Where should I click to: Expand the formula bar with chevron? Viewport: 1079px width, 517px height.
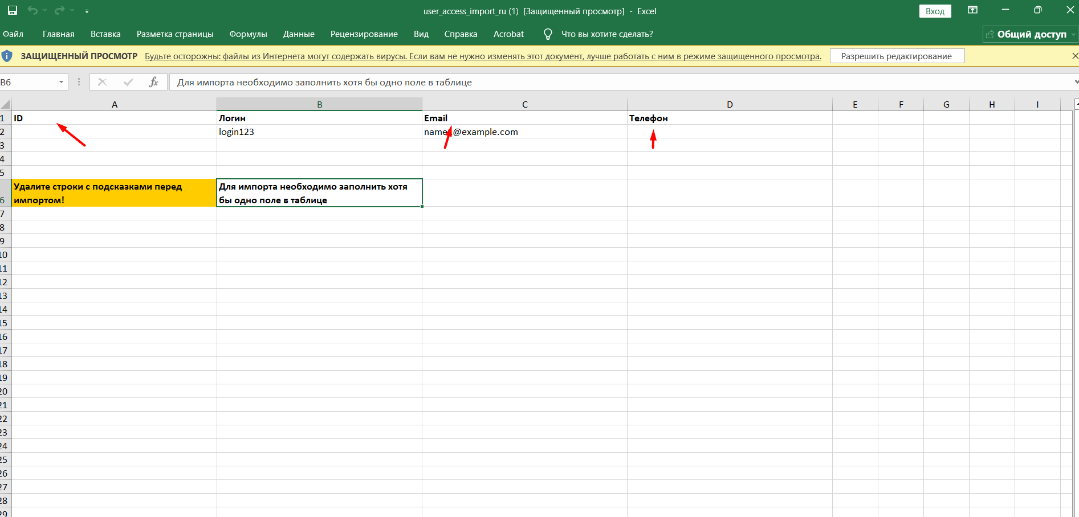[x=1076, y=83]
